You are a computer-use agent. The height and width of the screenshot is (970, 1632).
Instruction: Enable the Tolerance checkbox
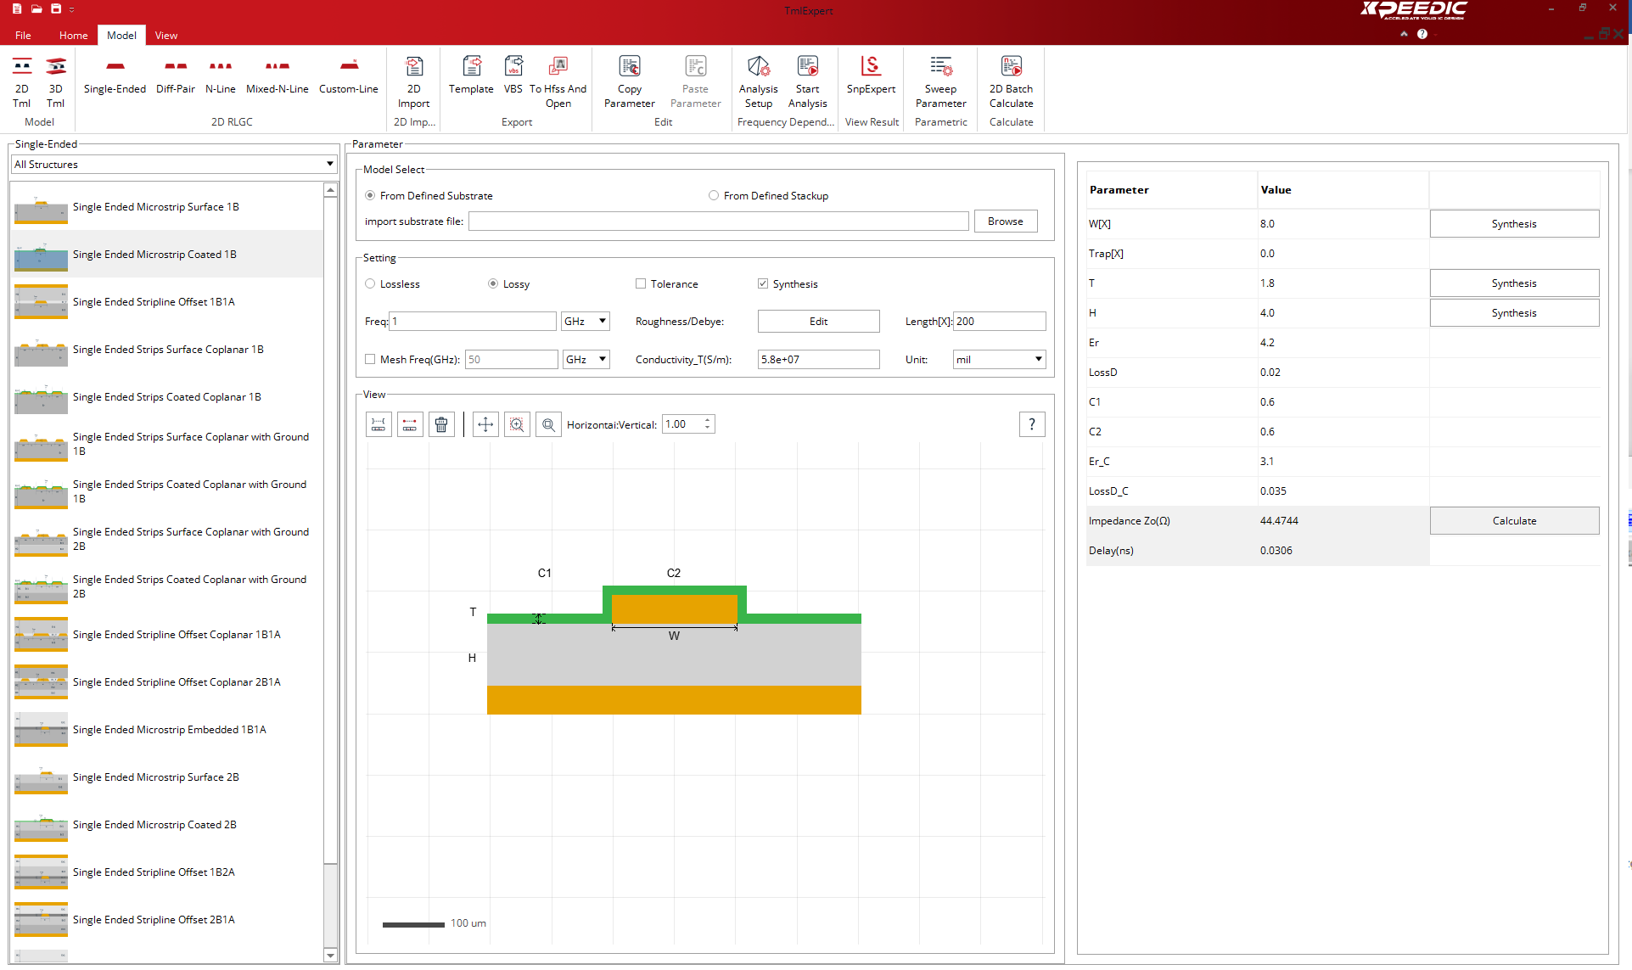click(x=641, y=284)
